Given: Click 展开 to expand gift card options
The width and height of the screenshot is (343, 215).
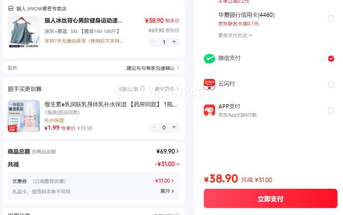Looking at the screenshot, I should click(167, 191).
